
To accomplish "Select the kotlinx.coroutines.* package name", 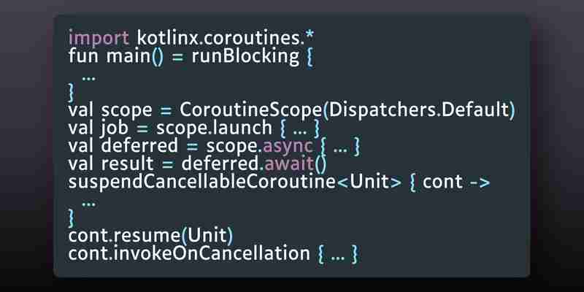I will (226, 38).
